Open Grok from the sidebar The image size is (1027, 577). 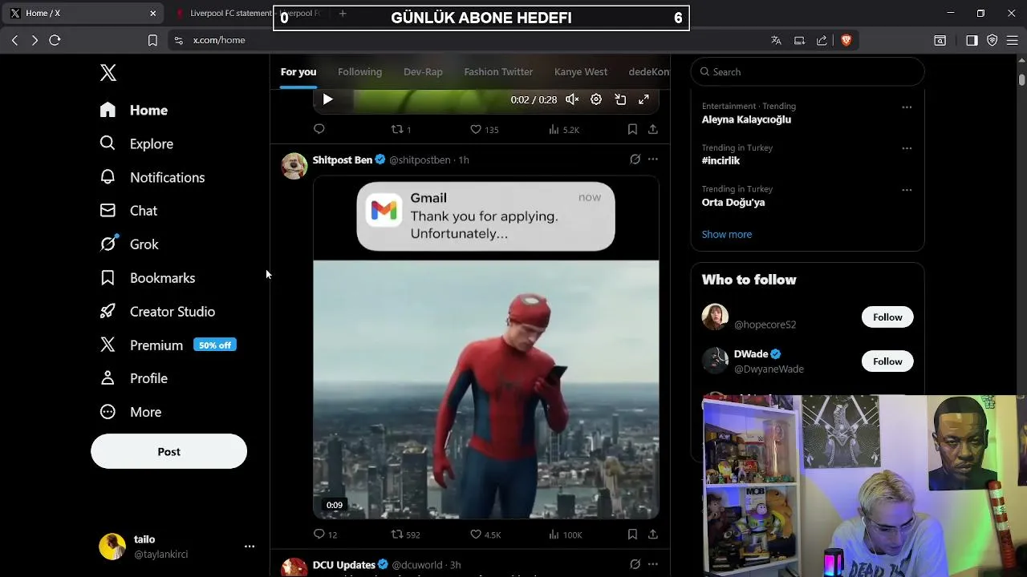click(129, 244)
